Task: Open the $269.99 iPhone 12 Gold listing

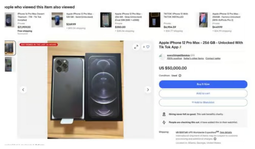Action: [80, 15]
